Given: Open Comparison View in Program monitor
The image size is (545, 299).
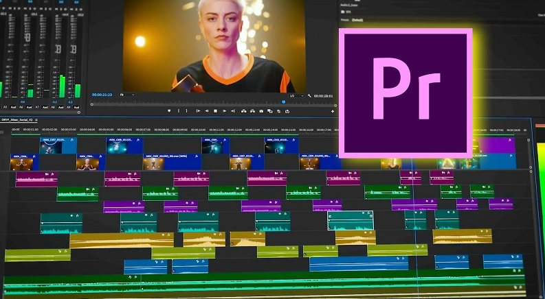Looking at the screenshot, I should [x=269, y=111].
